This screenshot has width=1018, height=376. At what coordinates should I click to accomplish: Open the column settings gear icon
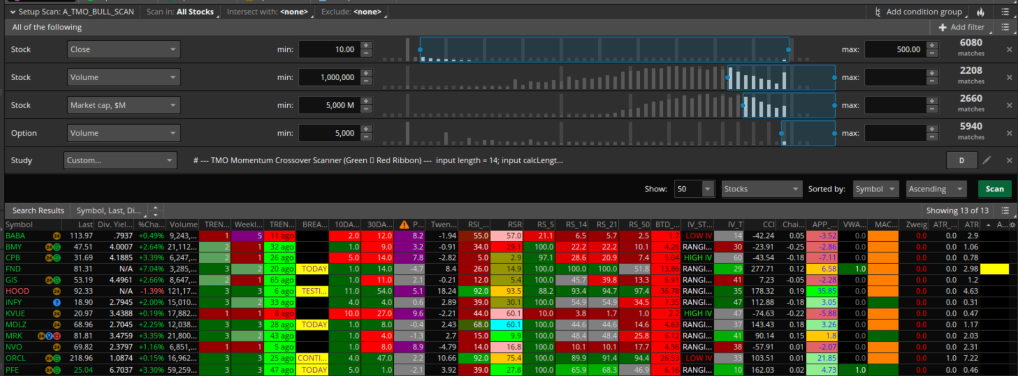[1012, 225]
